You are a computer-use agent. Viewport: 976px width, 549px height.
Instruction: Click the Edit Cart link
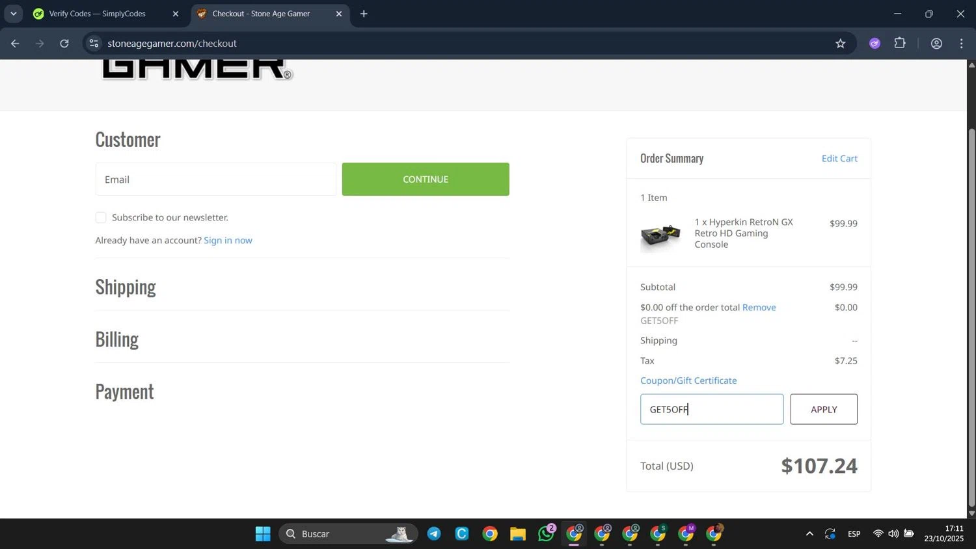(839, 158)
